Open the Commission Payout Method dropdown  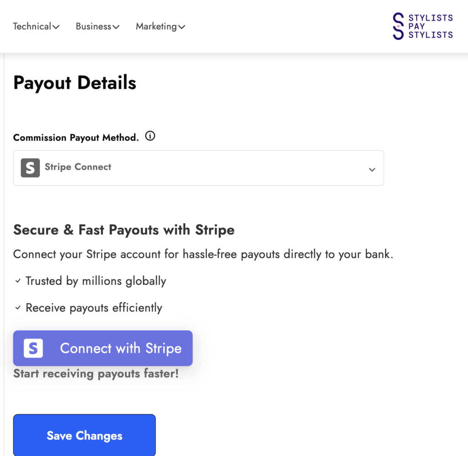372,169
